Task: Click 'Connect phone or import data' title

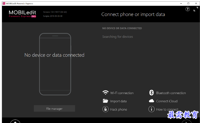Action: click(133, 14)
